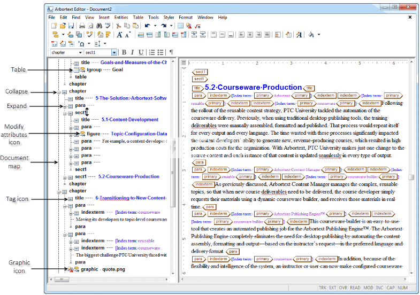
Task: Run the spell check icon
Action: click(x=108, y=26)
